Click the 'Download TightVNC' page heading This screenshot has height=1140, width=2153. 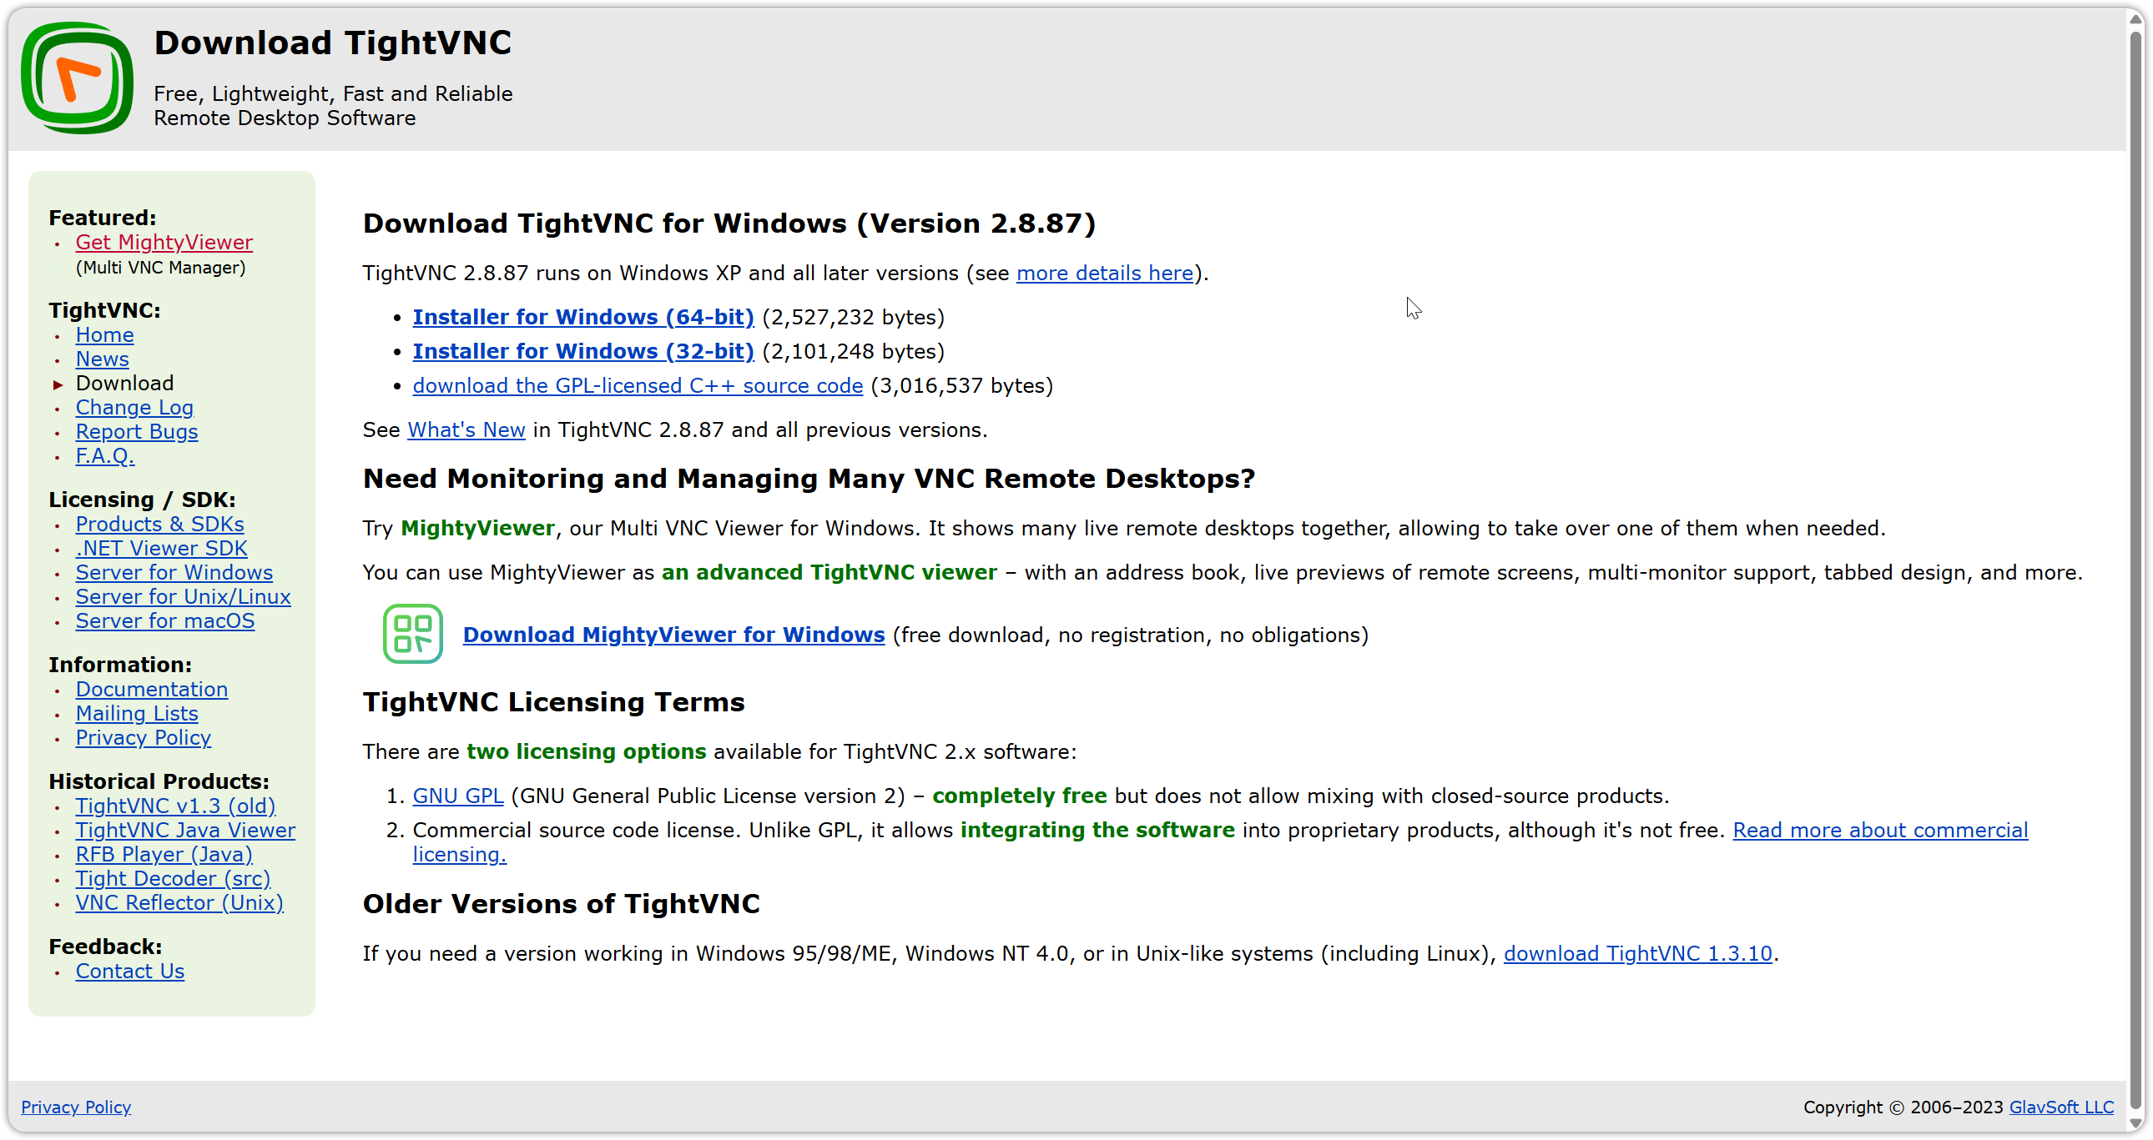click(x=333, y=43)
